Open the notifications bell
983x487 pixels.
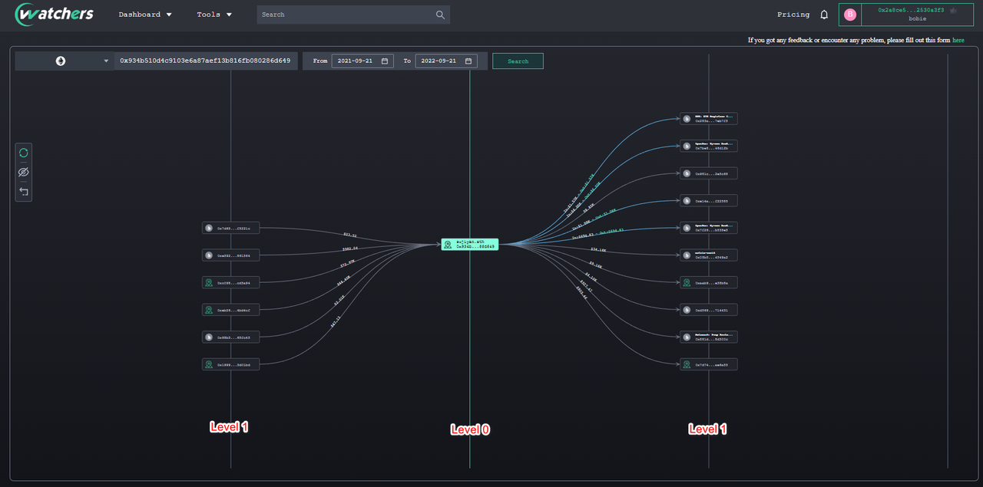(824, 15)
